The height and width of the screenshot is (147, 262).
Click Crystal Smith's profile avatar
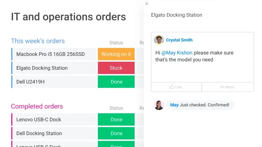pos(159,40)
